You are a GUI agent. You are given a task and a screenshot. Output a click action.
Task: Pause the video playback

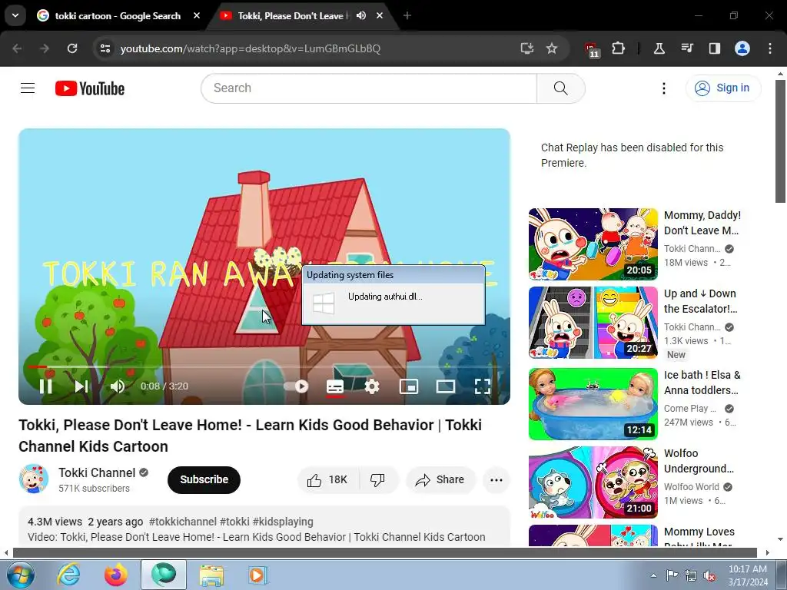[45, 386]
